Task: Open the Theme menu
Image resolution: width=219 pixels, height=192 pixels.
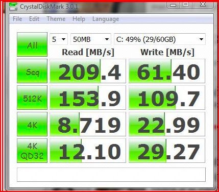Action: point(56,19)
